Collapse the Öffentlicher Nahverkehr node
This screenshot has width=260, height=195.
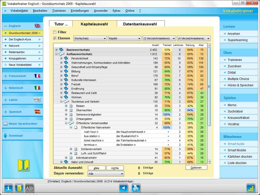pyautogui.click(x=71, y=127)
